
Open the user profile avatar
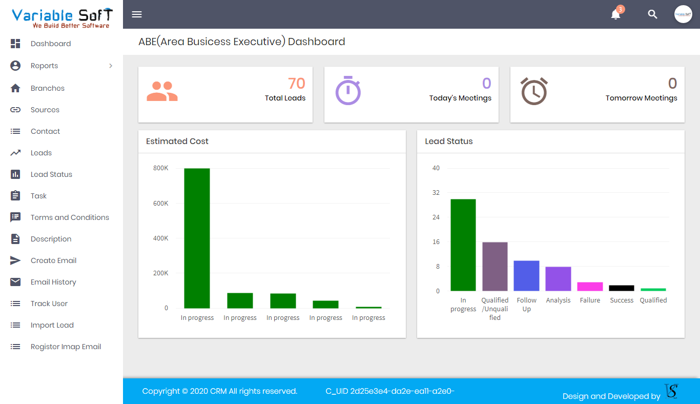pyautogui.click(x=683, y=14)
